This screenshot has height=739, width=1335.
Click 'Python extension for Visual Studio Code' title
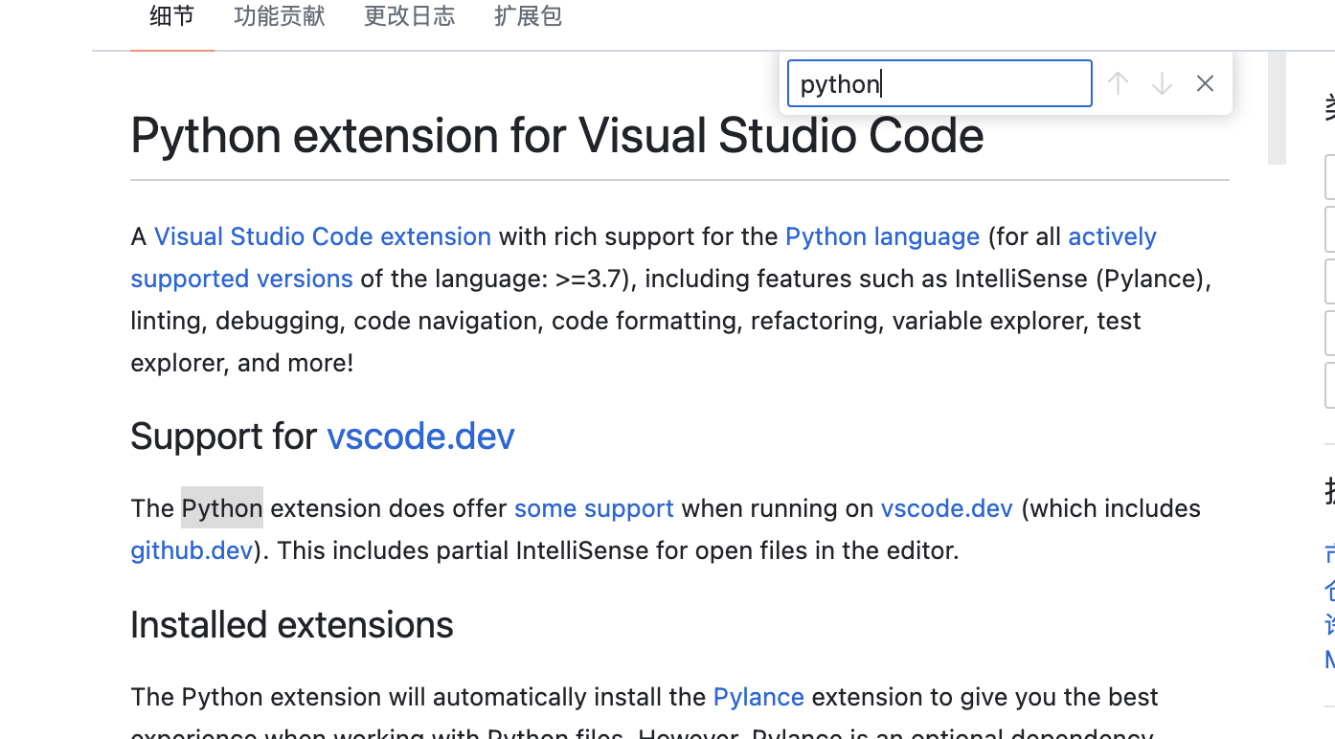point(556,135)
